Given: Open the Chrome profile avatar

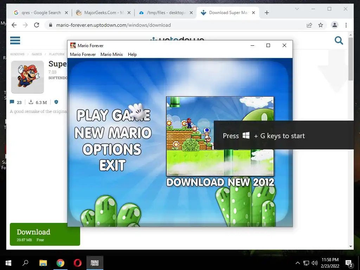Looking at the screenshot, I should pos(335,25).
